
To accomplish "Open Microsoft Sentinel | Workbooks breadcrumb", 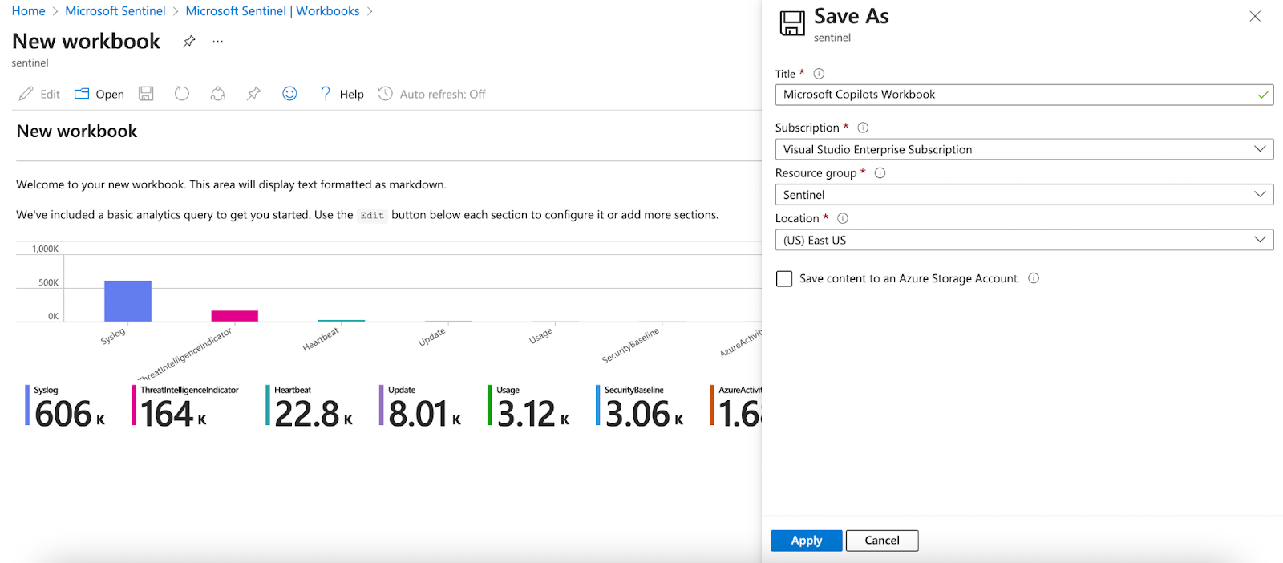I will coord(273,11).
